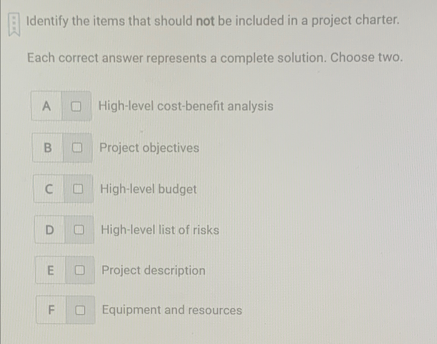437x344 pixels.
Task: Select answer option F
Action: tap(52, 310)
